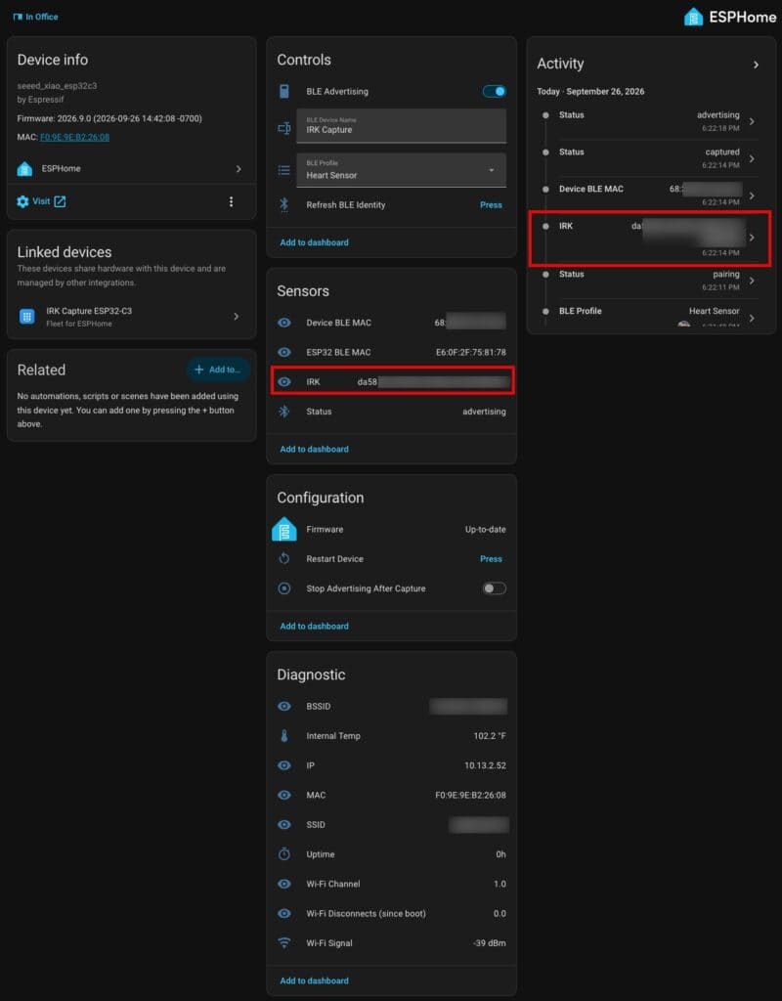This screenshot has height=1001, width=782.
Task: Open the In Office area link
Action: pos(36,17)
